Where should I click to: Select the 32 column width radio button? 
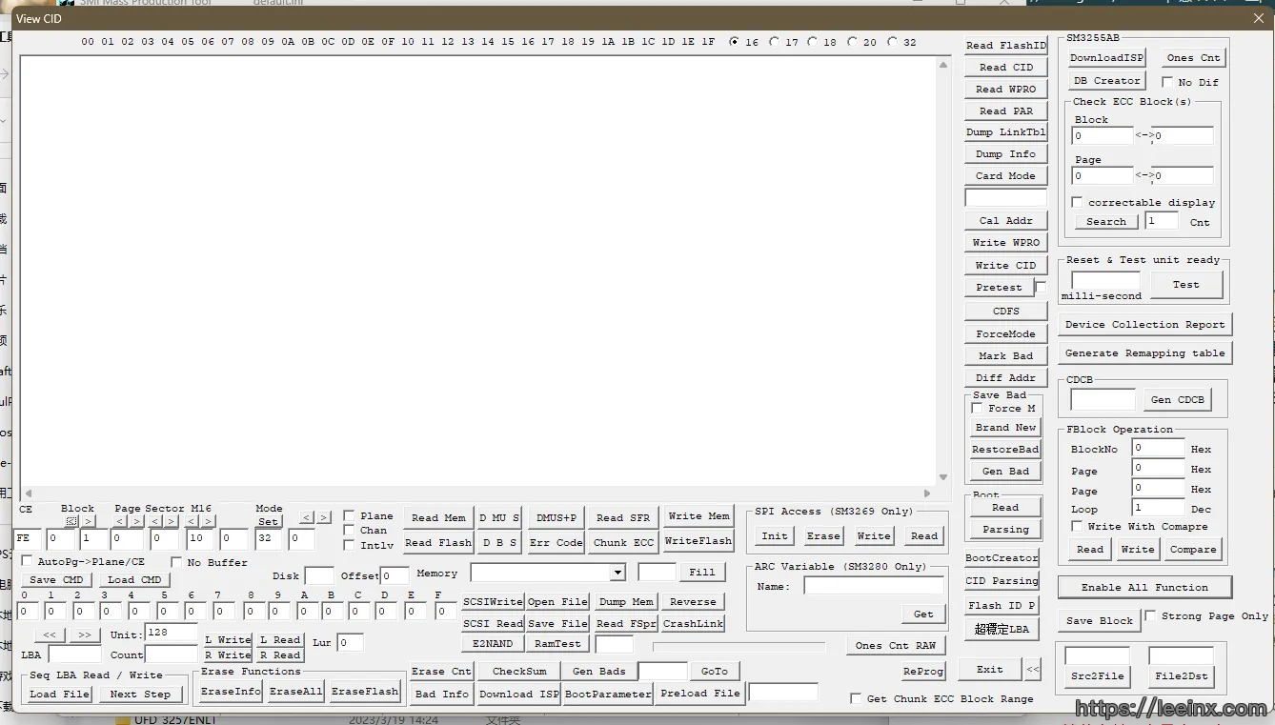(892, 42)
